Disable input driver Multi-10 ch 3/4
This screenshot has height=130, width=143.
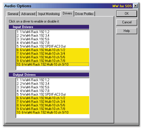52,54
